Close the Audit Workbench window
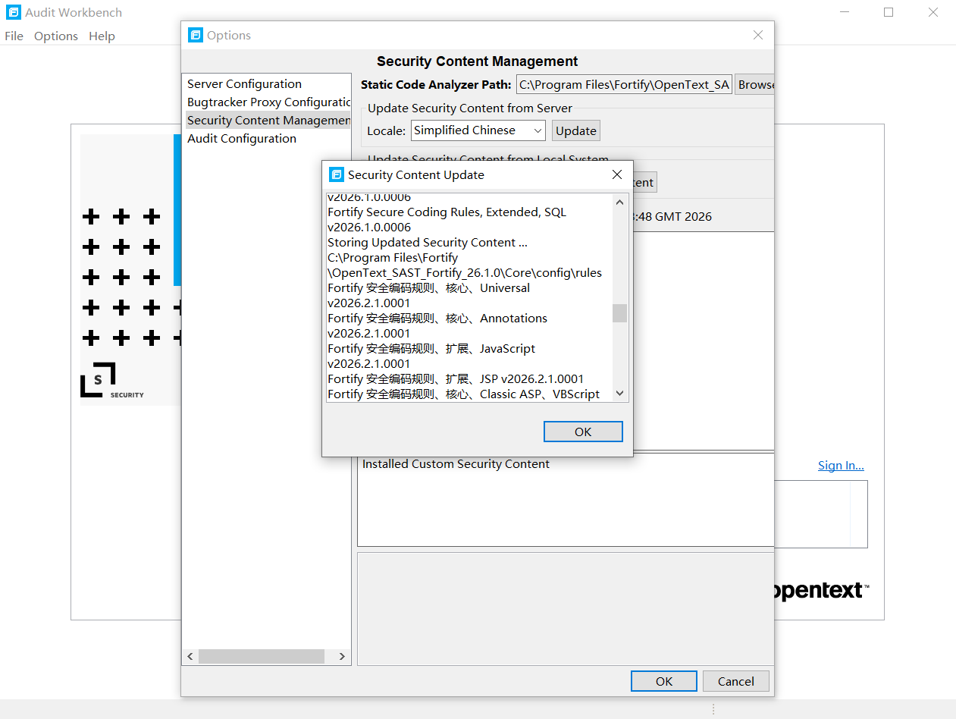Image resolution: width=956 pixels, height=719 pixels. (933, 12)
